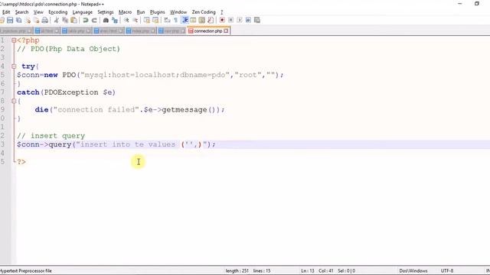Toggle Show All Characters pilcrow icon
Viewport: 490px width, 275px height.
coord(175,21)
